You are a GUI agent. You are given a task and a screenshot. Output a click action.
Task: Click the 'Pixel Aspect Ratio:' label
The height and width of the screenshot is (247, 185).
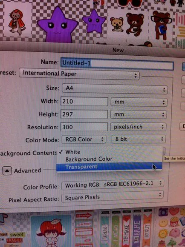(34, 200)
